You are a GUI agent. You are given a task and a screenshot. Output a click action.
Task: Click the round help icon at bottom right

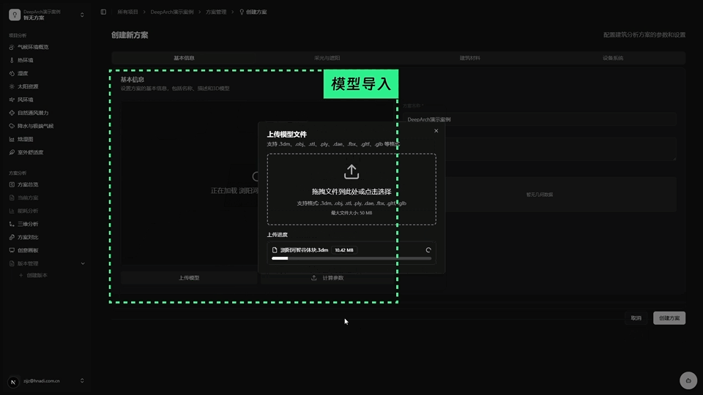687,380
